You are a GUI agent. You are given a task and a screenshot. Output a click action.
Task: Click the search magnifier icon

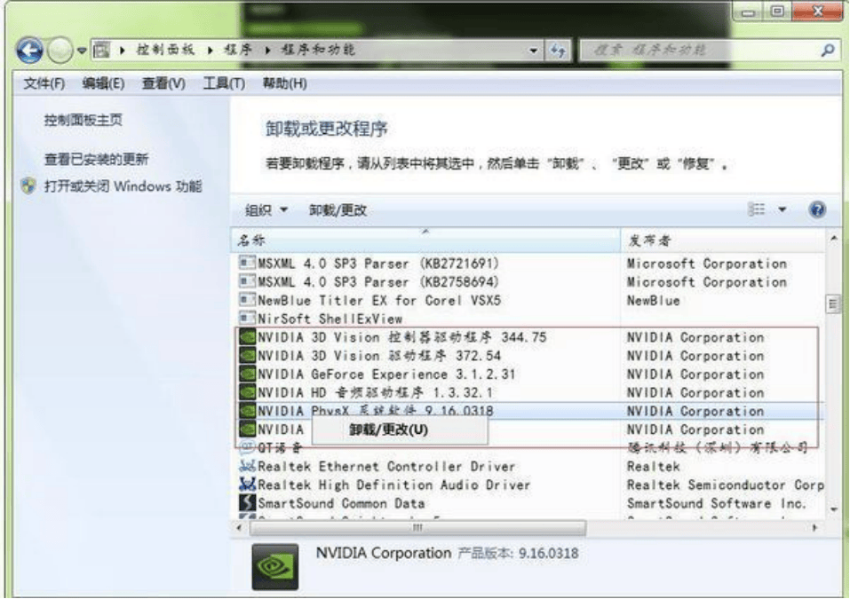tap(827, 51)
